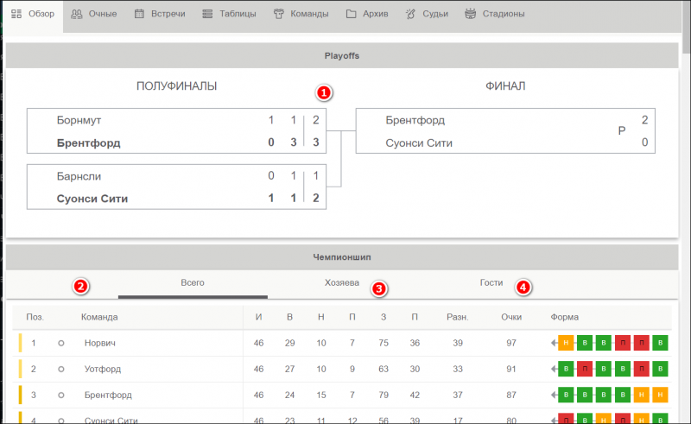This screenshot has height=424, width=691.
Task: Click the Очные people icon
Action: [77, 14]
